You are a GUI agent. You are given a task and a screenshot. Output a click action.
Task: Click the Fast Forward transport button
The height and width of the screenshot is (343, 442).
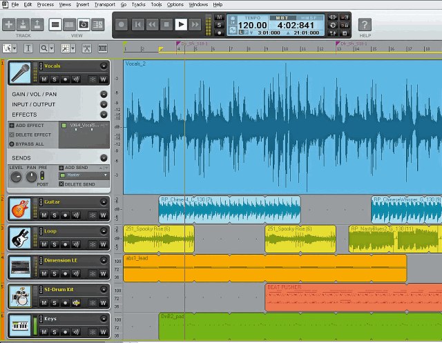195,25
